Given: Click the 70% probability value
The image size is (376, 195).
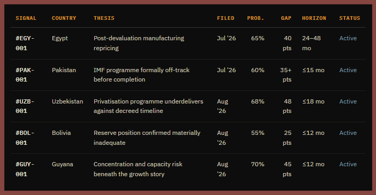Looking at the screenshot, I should point(258,164).
